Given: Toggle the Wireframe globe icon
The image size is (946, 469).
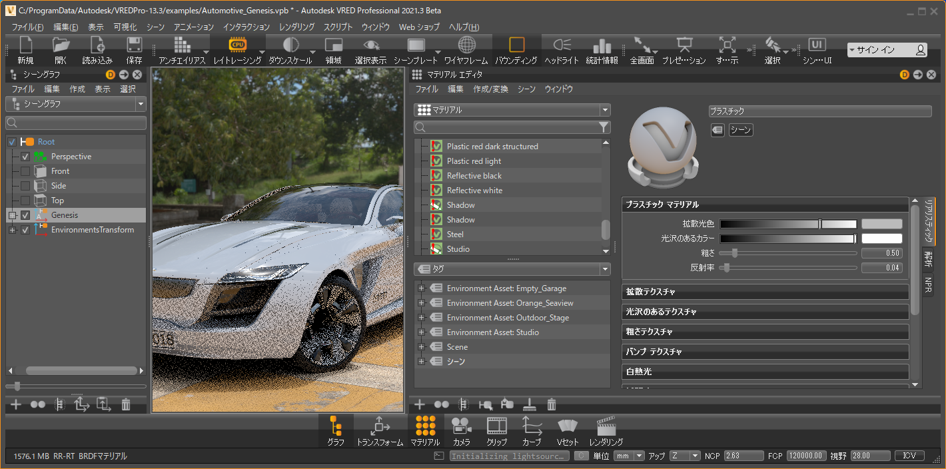Looking at the screenshot, I should 467,45.
